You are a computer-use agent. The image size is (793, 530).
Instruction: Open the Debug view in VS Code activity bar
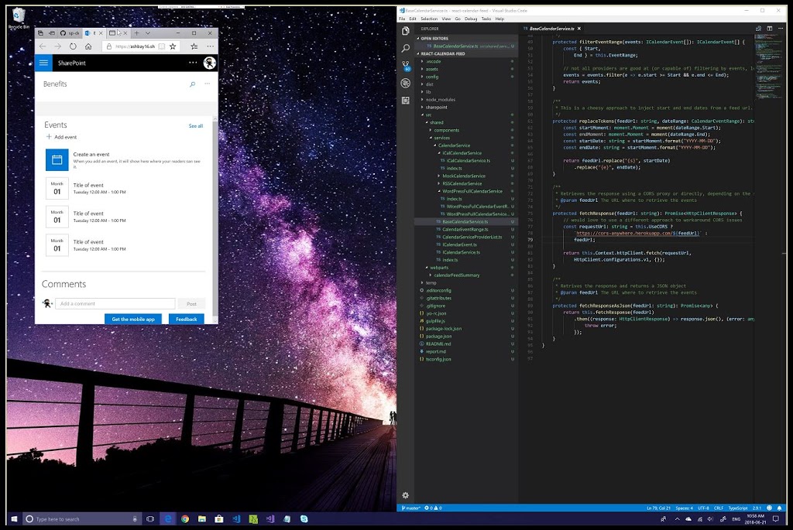pos(406,83)
